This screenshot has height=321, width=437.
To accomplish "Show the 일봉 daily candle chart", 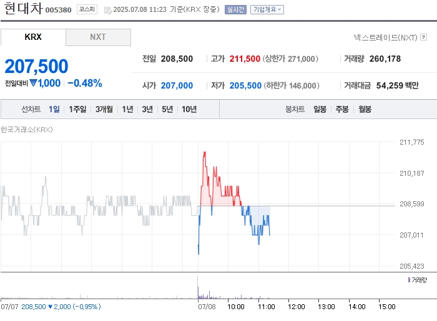I will coord(320,109).
